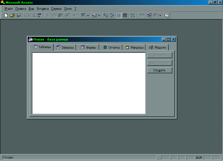The width and height of the screenshot is (223, 161).
Task: Switch to Large Icons view
Action: pos(106,15)
